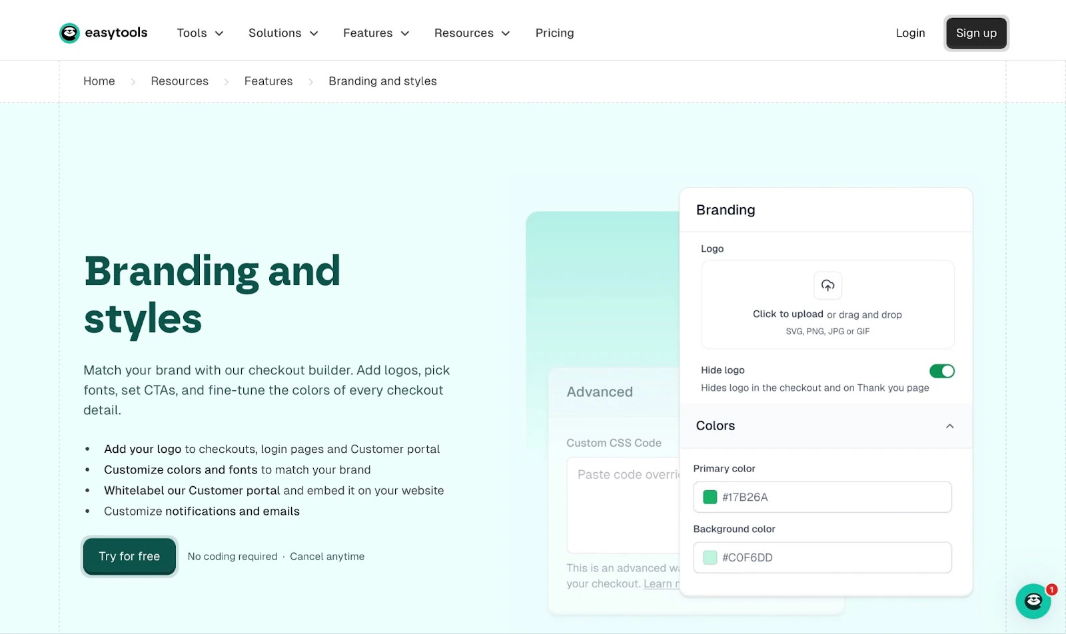
Task: Click the easytools sloth logo icon
Action: tap(69, 33)
